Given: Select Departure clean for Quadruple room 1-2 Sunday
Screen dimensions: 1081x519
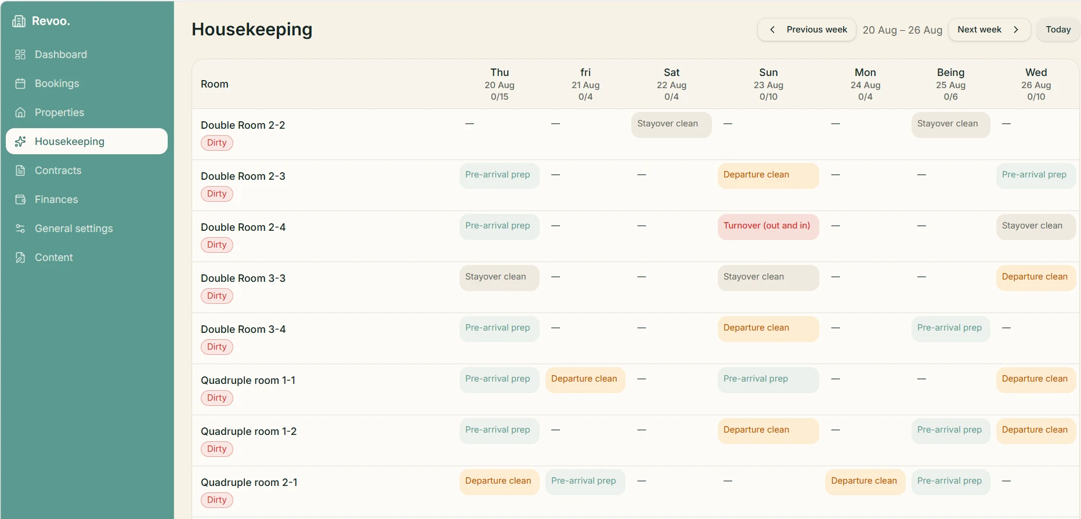Looking at the screenshot, I should 768,431.
